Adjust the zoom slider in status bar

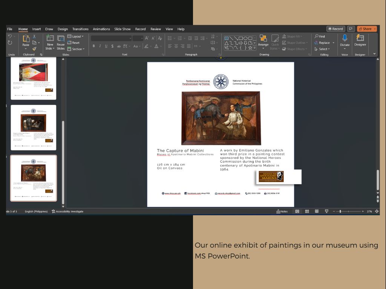point(340,211)
